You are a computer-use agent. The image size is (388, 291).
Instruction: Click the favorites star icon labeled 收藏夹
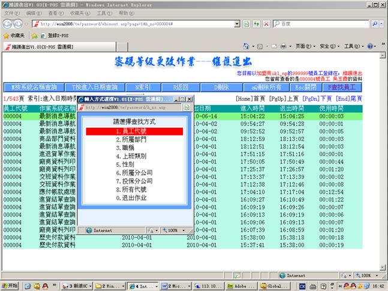point(14,35)
